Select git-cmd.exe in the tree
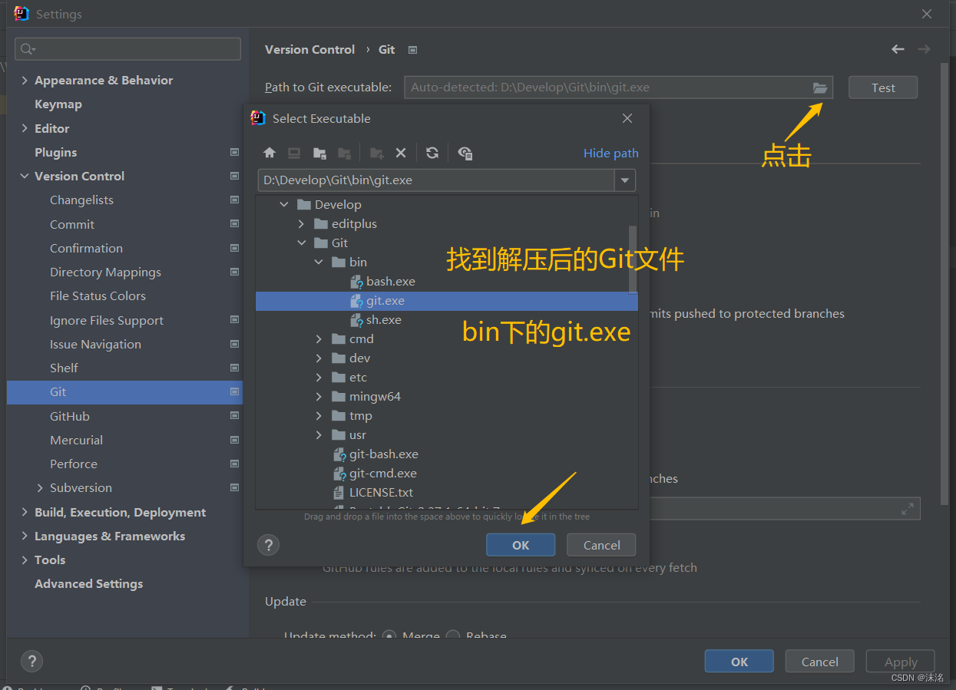 click(x=382, y=473)
